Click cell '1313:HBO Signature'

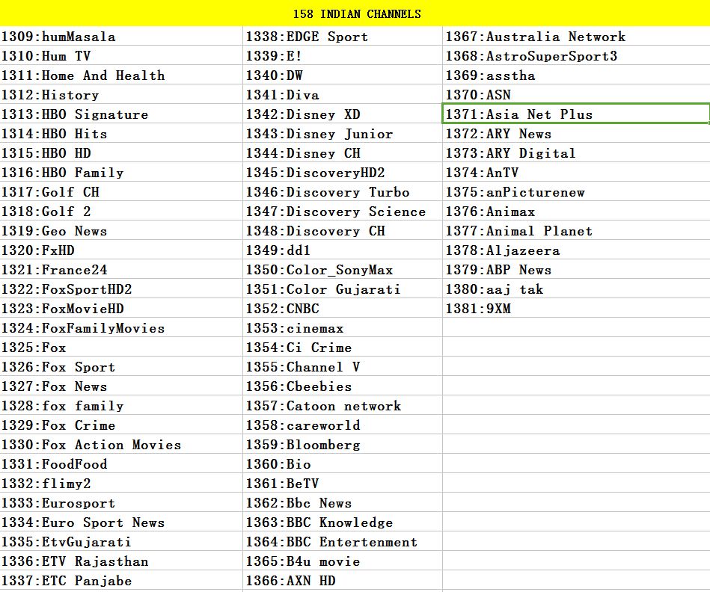coord(121,114)
